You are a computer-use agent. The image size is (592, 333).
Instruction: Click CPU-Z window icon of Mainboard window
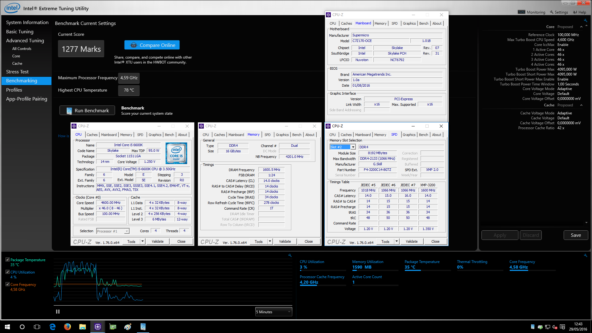329,15
